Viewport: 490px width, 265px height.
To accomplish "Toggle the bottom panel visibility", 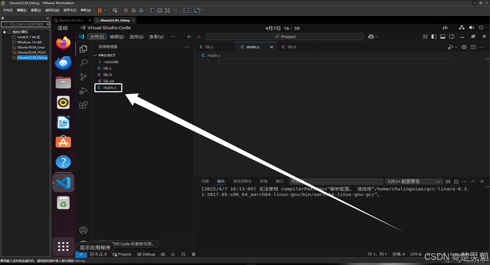I will [x=443, y=37].
